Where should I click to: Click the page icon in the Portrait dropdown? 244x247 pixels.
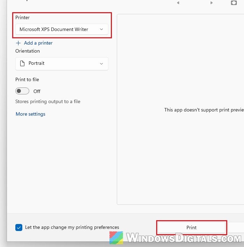22,63
